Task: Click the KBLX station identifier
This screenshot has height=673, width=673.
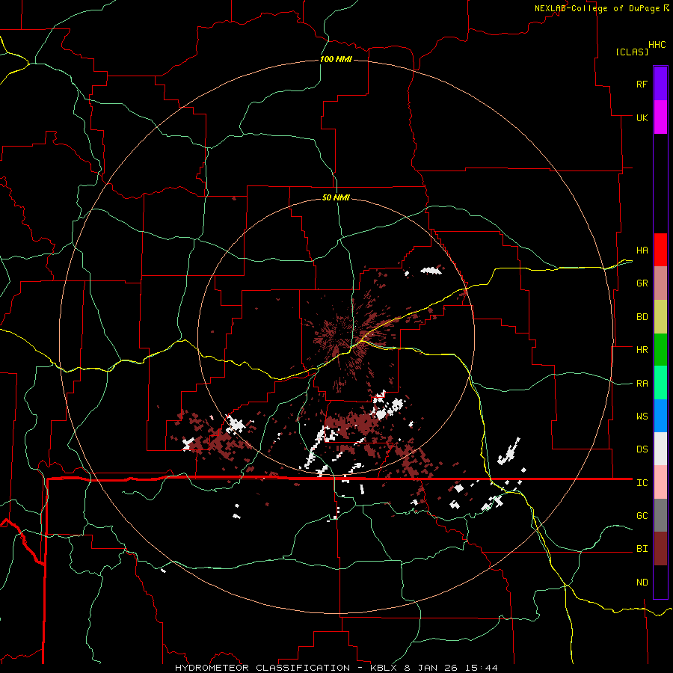Action: tap(384, 668)
